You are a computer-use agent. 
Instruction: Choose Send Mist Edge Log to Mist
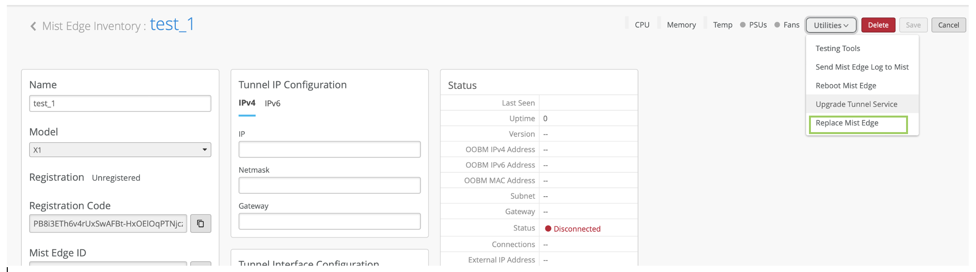pyautogui.click(x=862, y=67)
